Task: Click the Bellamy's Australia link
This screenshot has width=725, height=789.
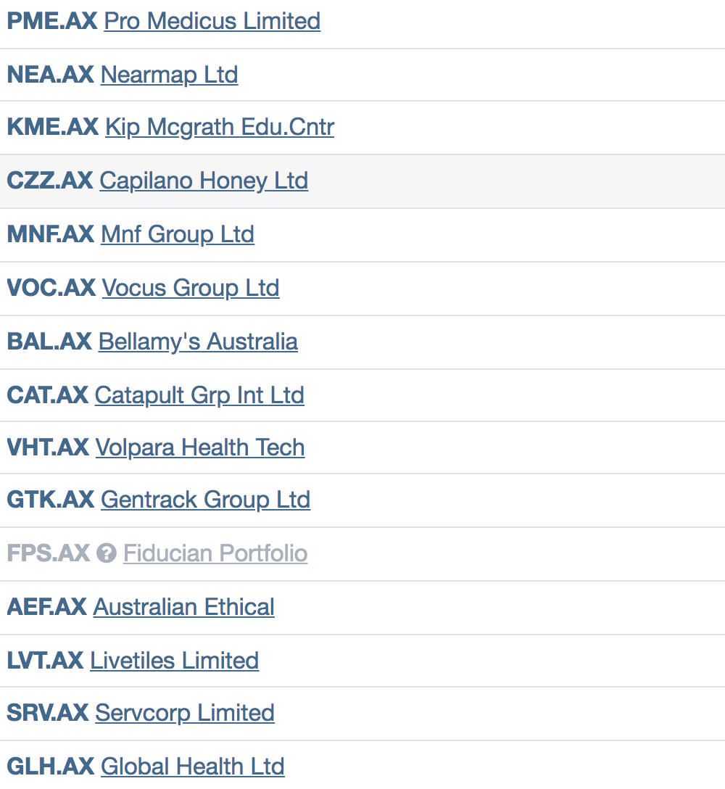Action: [x=198, y=342]
